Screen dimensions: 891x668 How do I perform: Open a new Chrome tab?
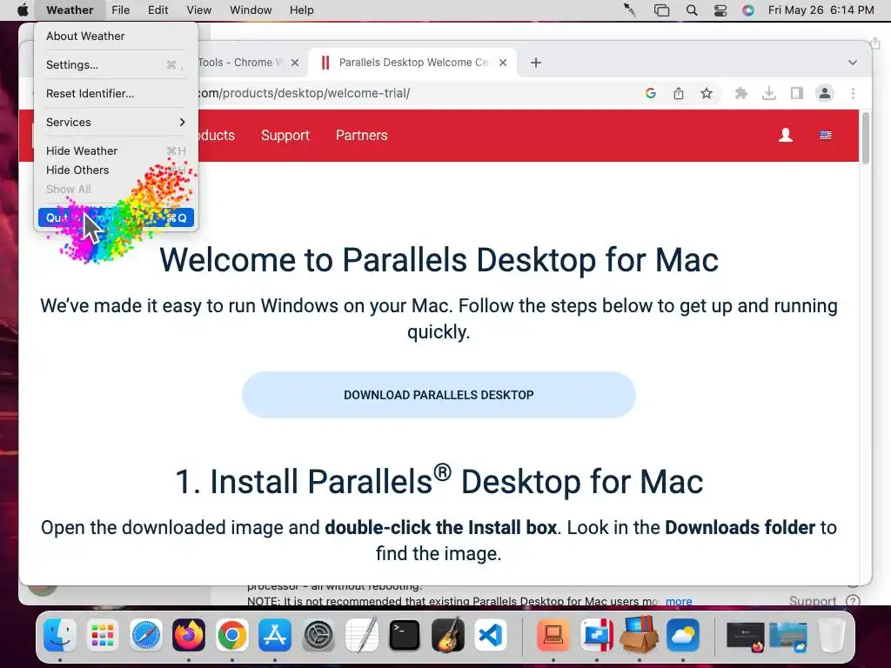pyautogui.click(x=536, y=63)
